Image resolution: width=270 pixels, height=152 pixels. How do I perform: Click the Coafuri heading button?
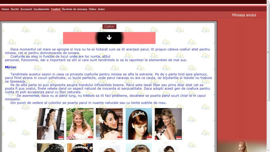(x=109, y=26)
